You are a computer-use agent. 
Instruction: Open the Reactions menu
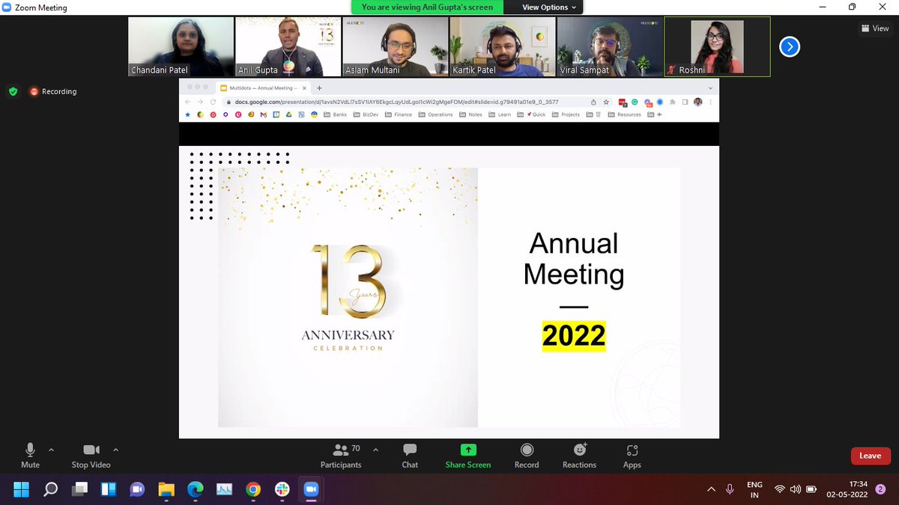[x=580, y=456]
